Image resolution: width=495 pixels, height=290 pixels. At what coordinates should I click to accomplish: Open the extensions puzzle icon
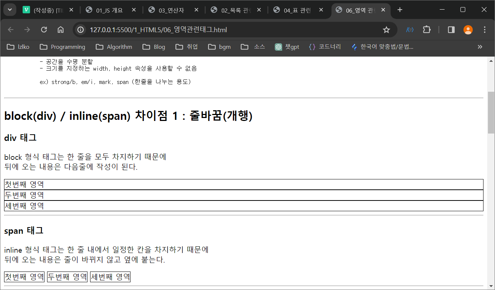427,30
